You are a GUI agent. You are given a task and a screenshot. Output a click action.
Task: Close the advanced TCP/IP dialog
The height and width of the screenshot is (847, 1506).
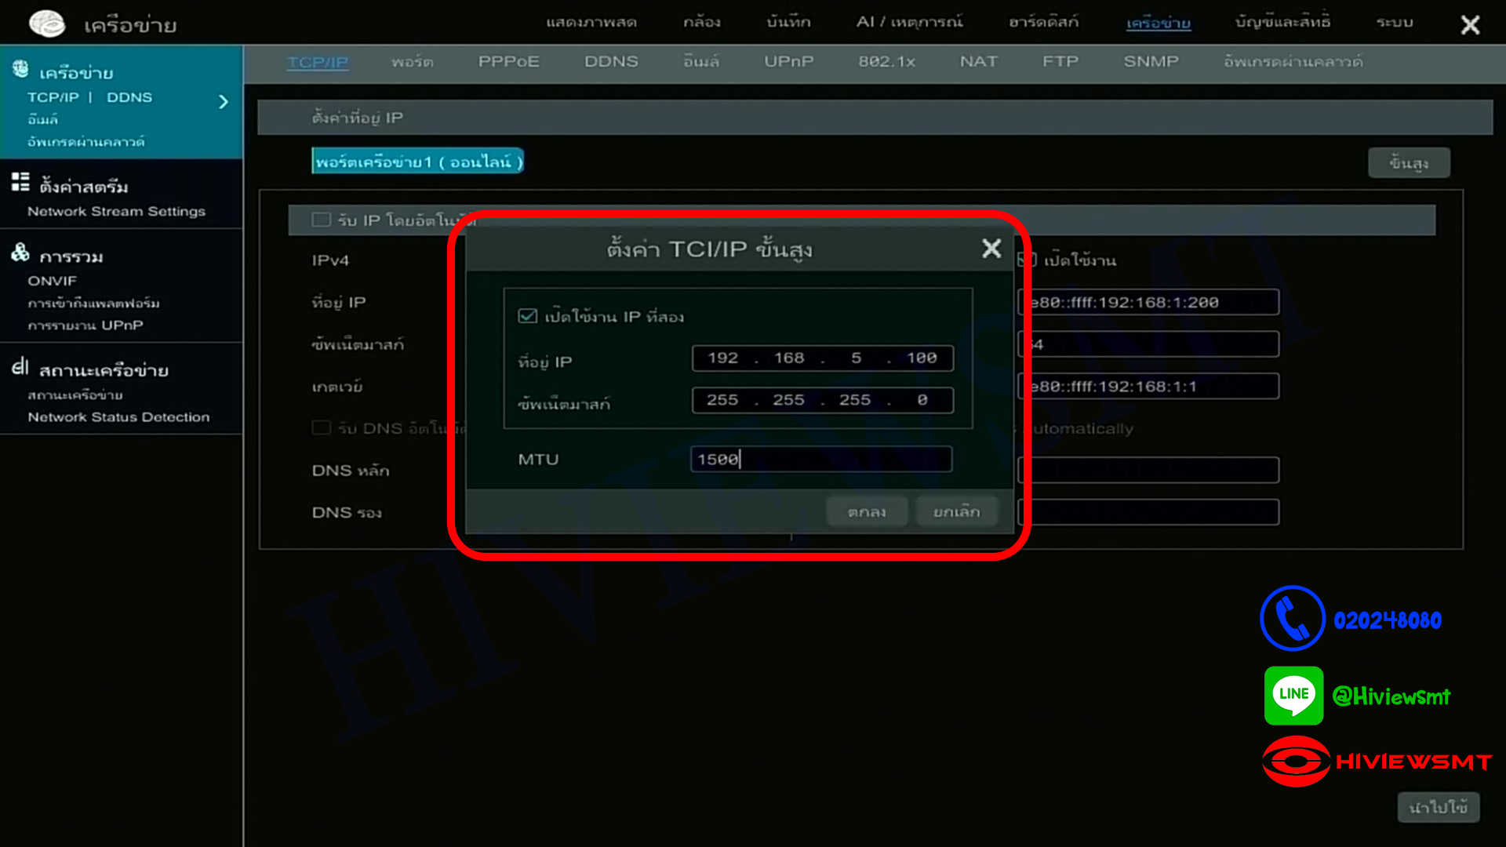991,249
